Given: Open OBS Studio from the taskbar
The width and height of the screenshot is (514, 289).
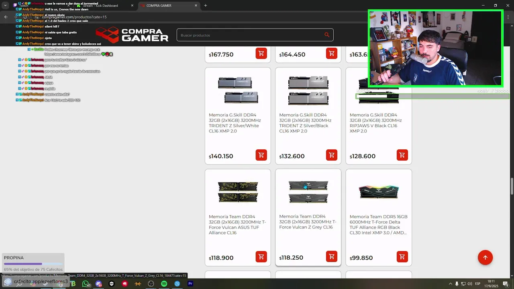Looking at the screenshot, I should coord(151,284).
